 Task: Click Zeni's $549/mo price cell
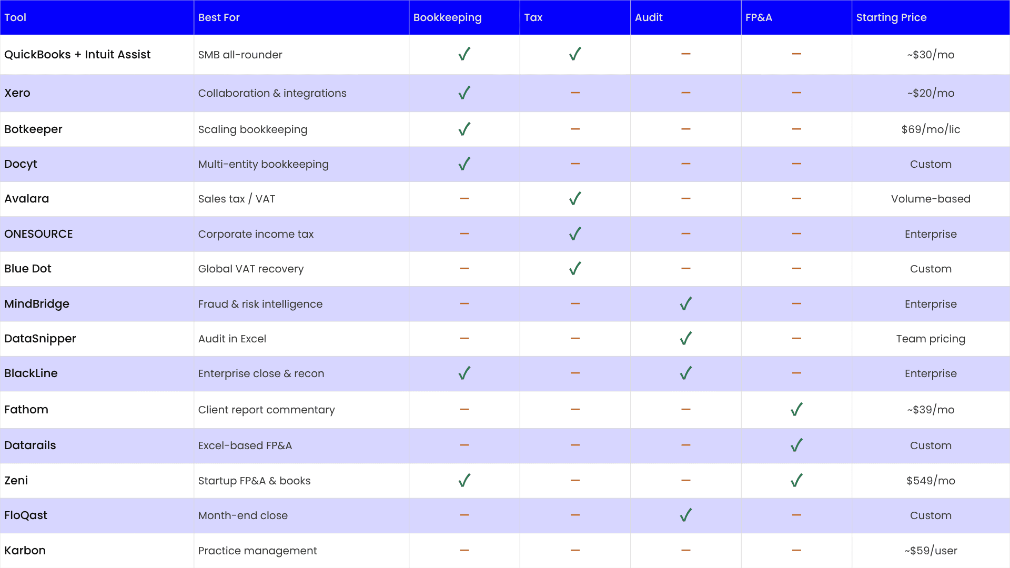pos(931,481)
